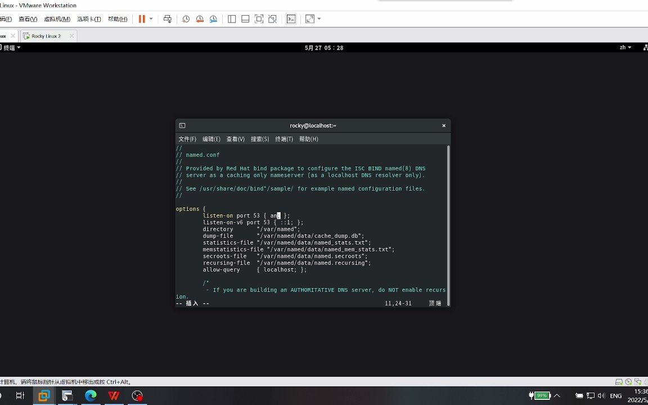Click the ENG language indicator in tray

615,395
